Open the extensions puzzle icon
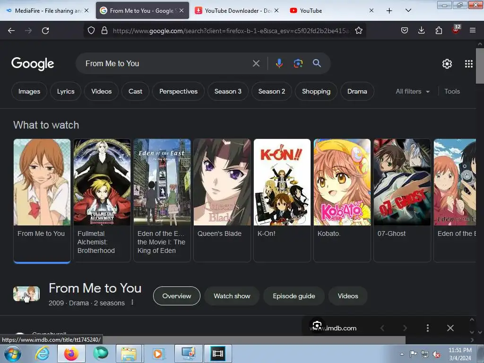This screenshot has width=484, height=363. point(439,30)
